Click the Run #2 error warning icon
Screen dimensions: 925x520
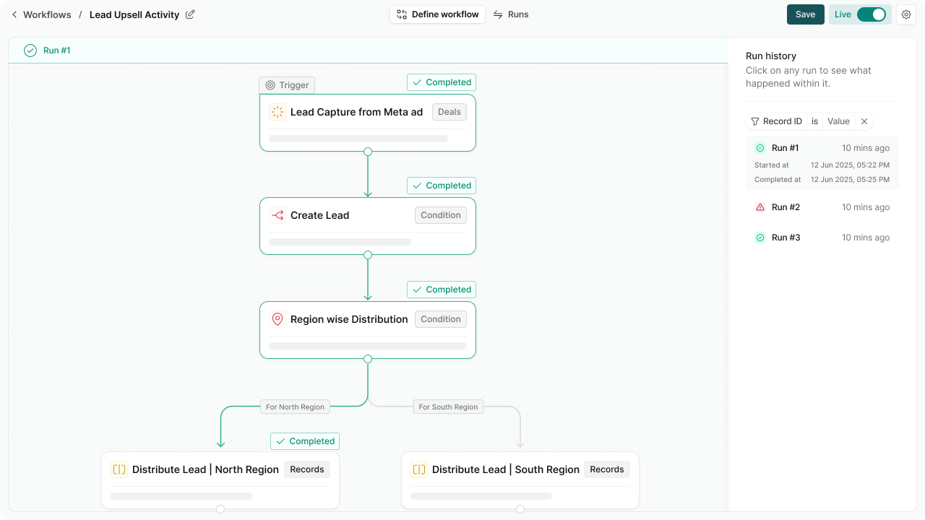click(760, 207)
